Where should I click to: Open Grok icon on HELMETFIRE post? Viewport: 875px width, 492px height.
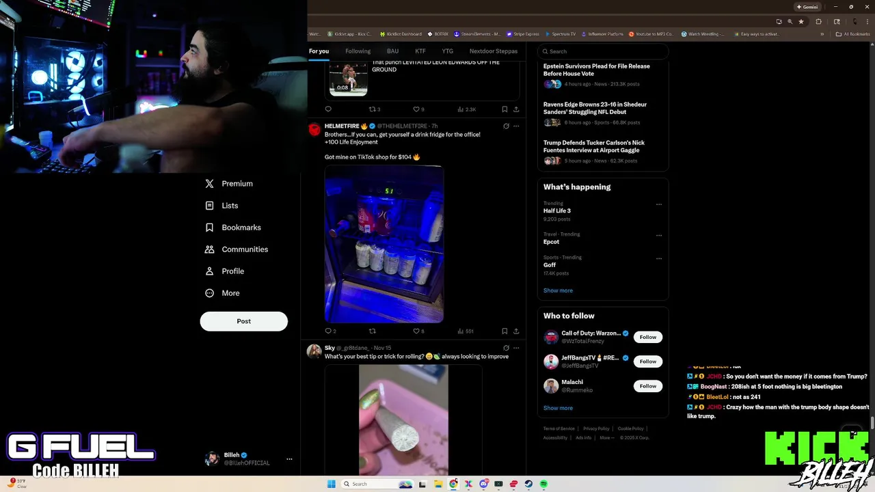click(506, 126)
